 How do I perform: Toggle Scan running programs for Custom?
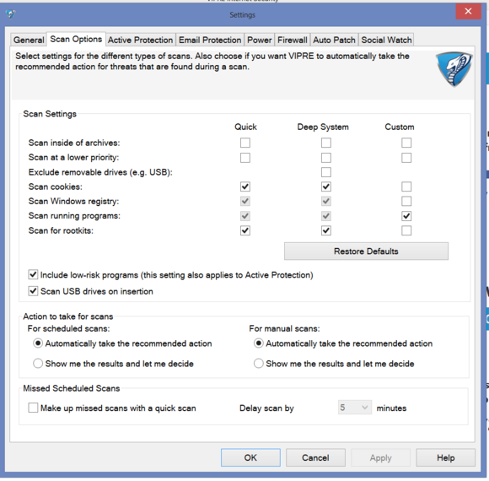tap(406, 216)
